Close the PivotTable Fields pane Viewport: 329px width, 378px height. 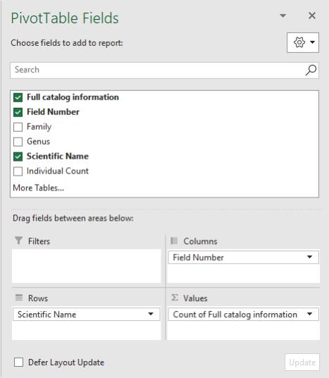tap(312, 16)
